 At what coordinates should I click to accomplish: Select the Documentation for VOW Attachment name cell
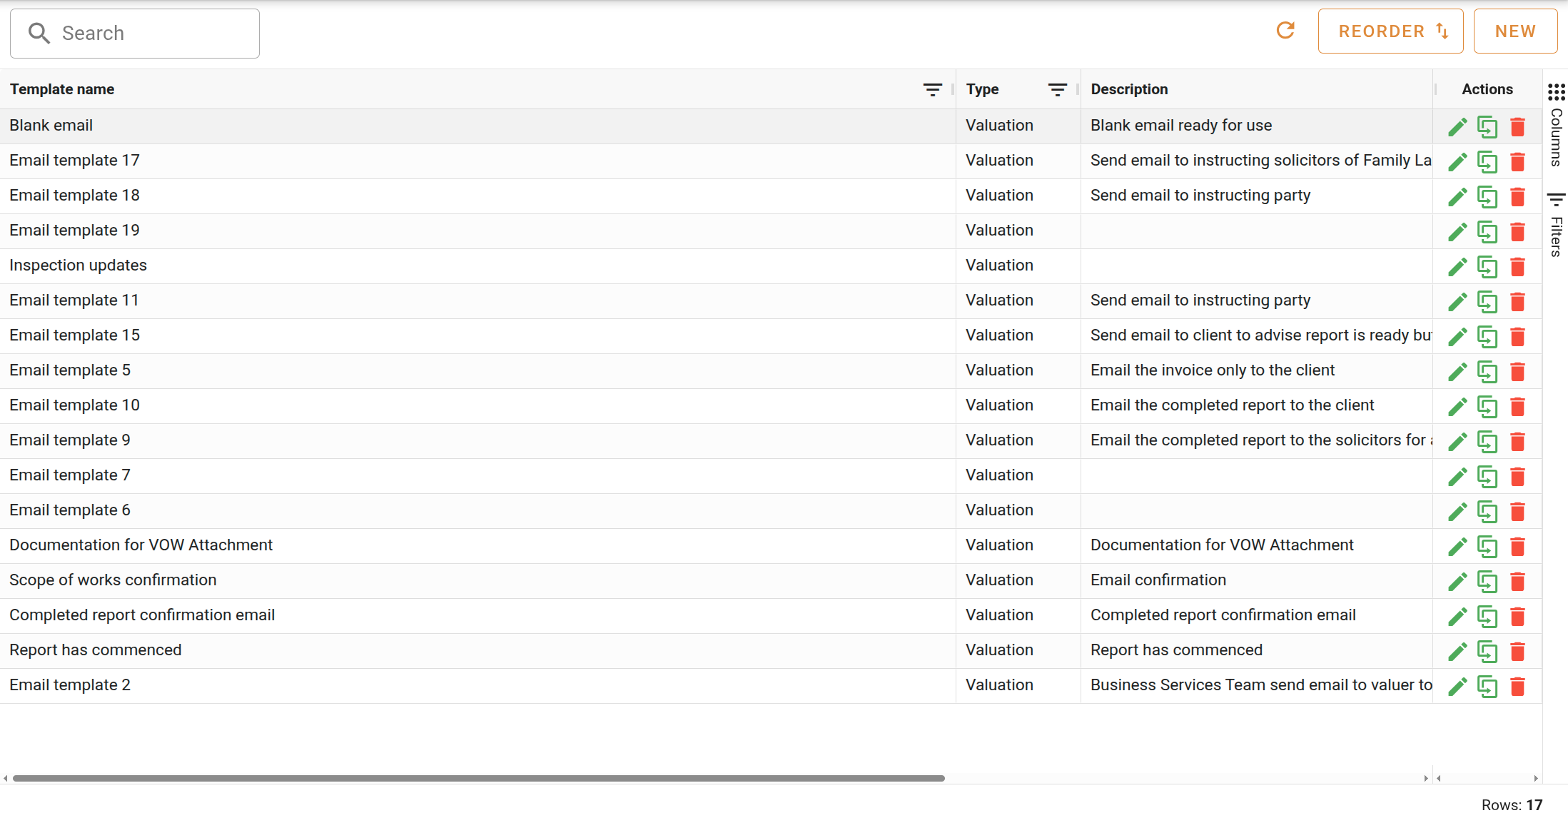(477, 546)
